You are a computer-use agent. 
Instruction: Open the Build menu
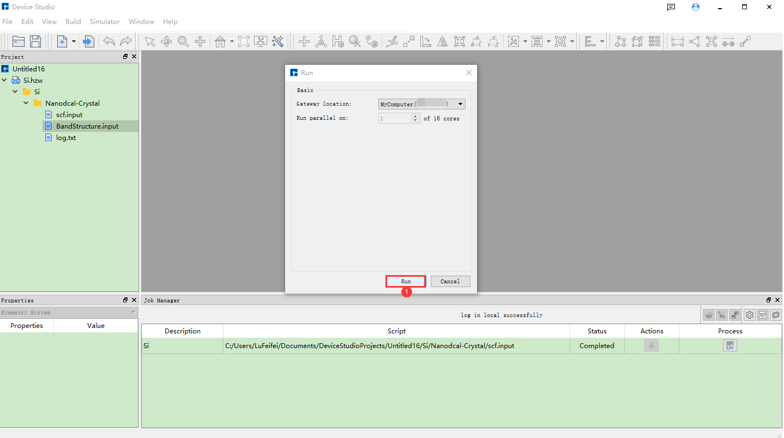click(73, 22)
